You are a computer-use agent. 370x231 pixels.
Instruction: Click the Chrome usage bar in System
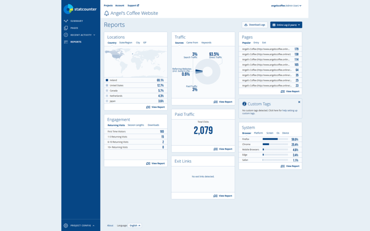275,144
